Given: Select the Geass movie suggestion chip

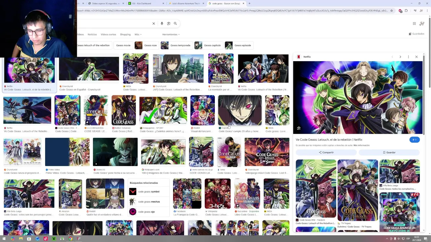Looking at the screenshot, I should [123, 45].
